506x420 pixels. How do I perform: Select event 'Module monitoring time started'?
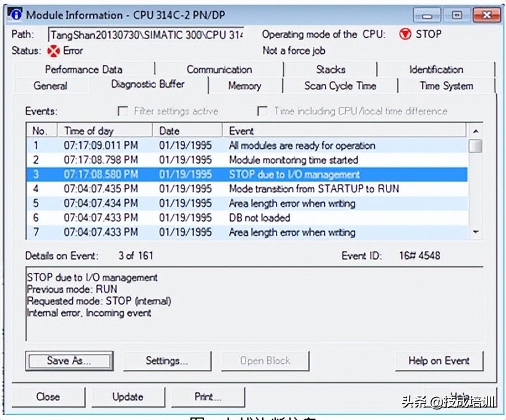pyautogui.click(x=247, y=160)
